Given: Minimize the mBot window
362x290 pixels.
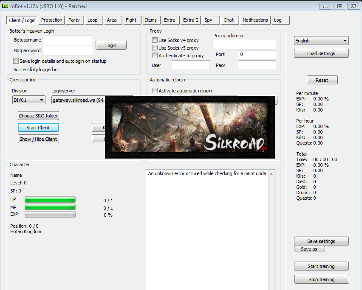Looking at the screenshot, I should 325,6.
